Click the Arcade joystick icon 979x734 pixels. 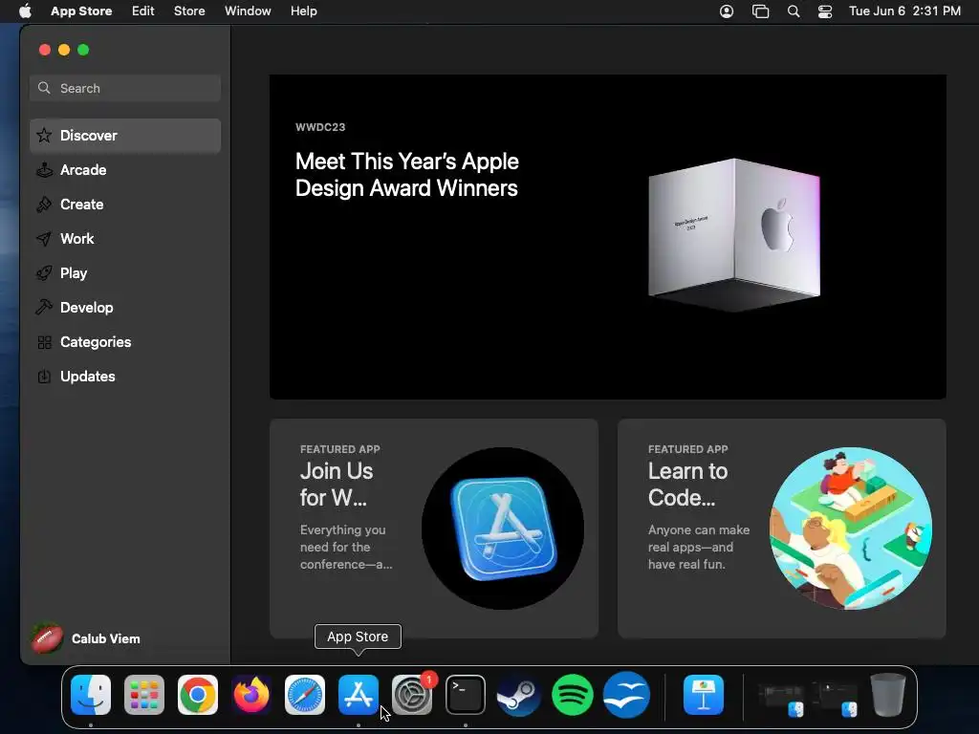pyautogui.click(x=44, y=170)
